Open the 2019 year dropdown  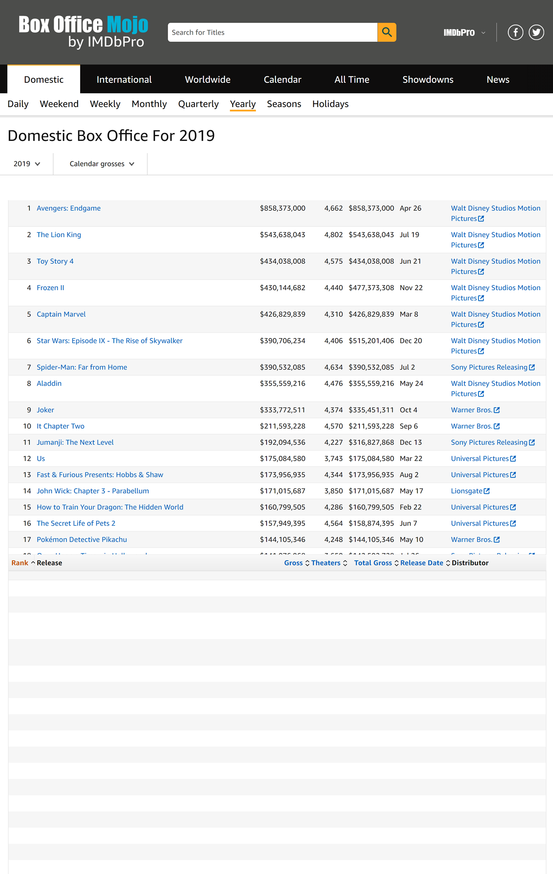click(x=26, y=164)
